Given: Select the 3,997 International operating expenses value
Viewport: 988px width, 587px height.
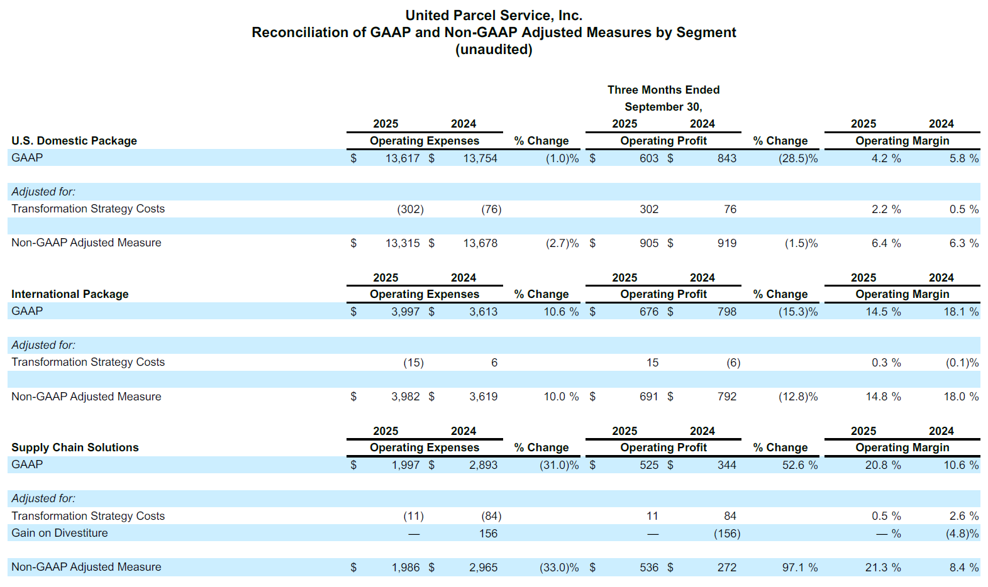Looking at the screenshot, I should click(405, 312).
